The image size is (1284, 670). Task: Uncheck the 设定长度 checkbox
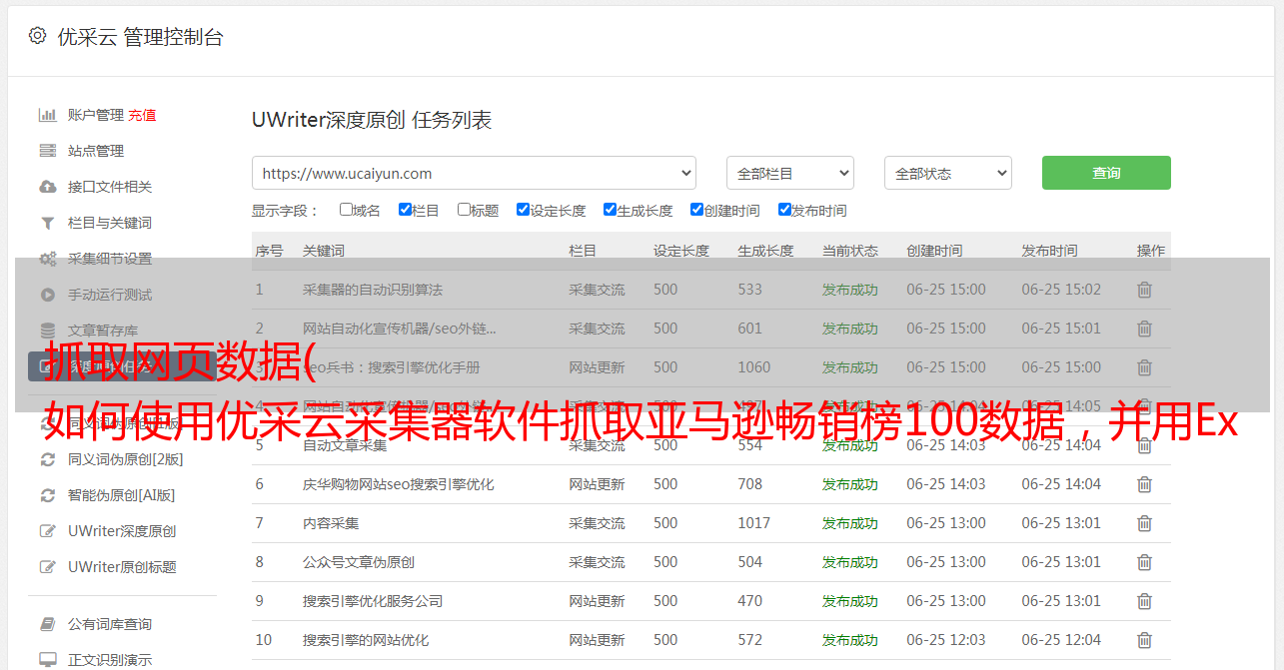(523, 210)
